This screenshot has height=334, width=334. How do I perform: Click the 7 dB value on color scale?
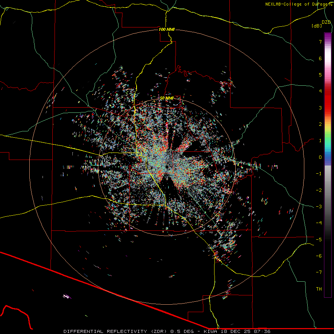tap(320, 42)
